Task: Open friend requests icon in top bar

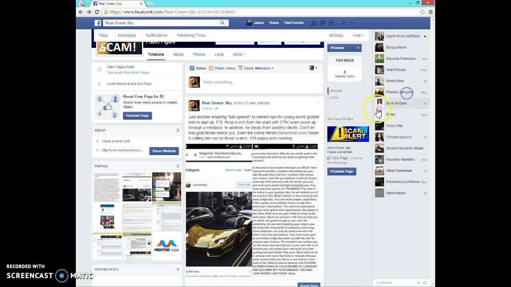Action: [313, 23]
